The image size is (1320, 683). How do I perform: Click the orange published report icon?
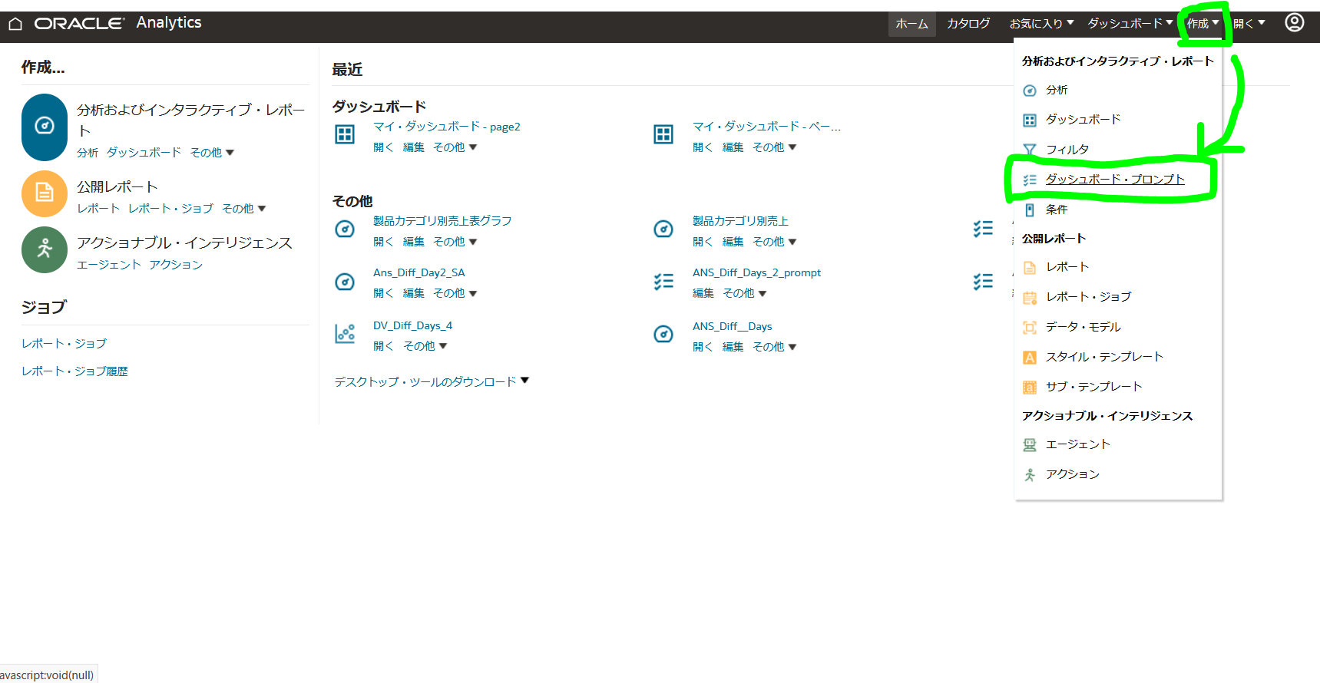click(x=45, y=193)
